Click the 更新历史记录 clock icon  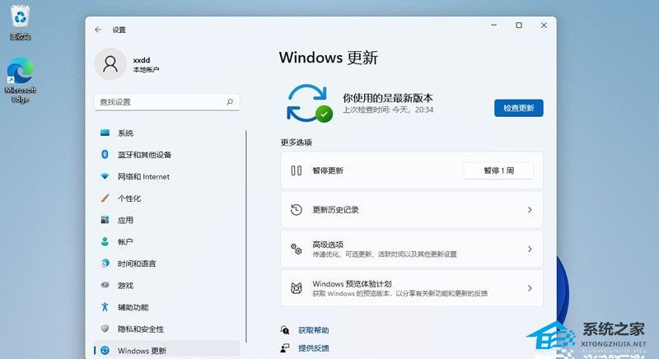coord(297,210)
